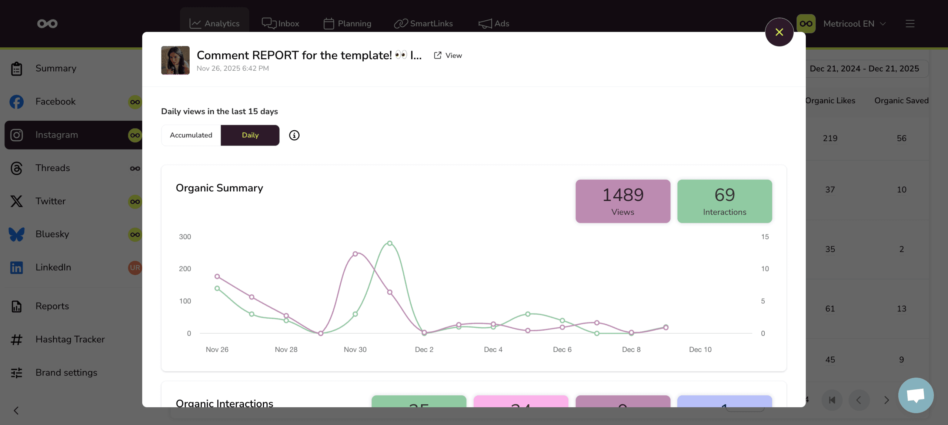The image size is (948, 425).
Task: Open the date range picker
Action: 864,68
